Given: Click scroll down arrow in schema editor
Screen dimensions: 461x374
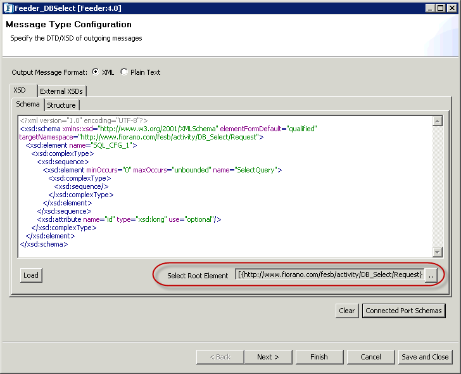Looking at the screenshot, I should [x=437, y=252].
